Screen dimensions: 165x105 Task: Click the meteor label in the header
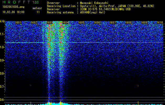37,8
